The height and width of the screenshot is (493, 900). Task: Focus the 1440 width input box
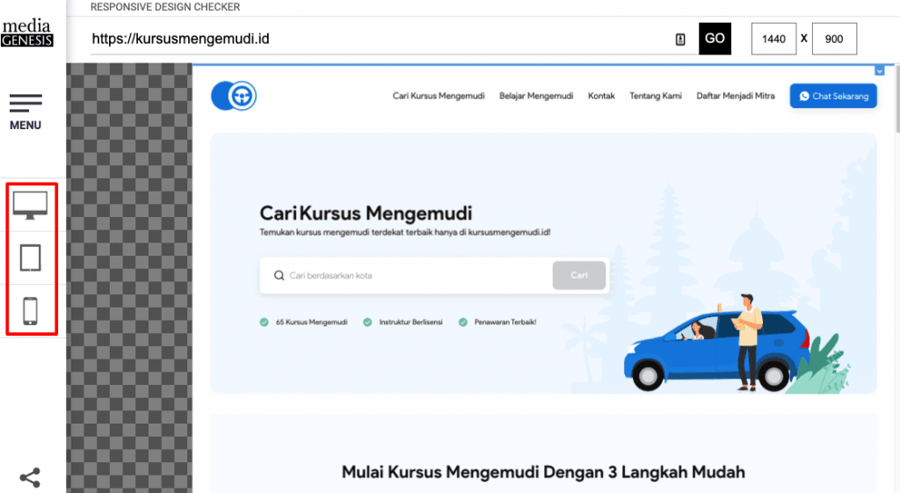(773, 39)
